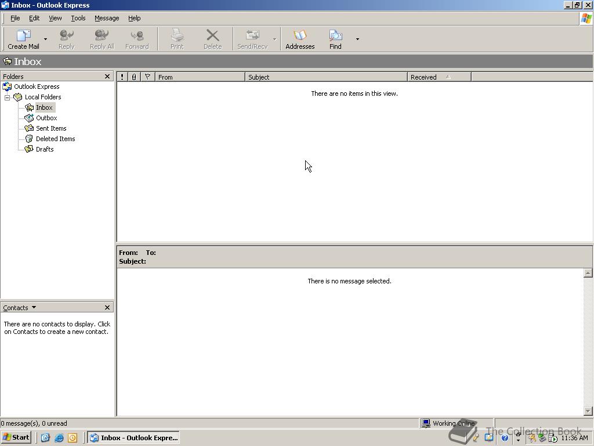Click Inbox - Outlook Express taskbar button
Image resolution: width=594 pixels, height=446 pixels.
[134, 438]
